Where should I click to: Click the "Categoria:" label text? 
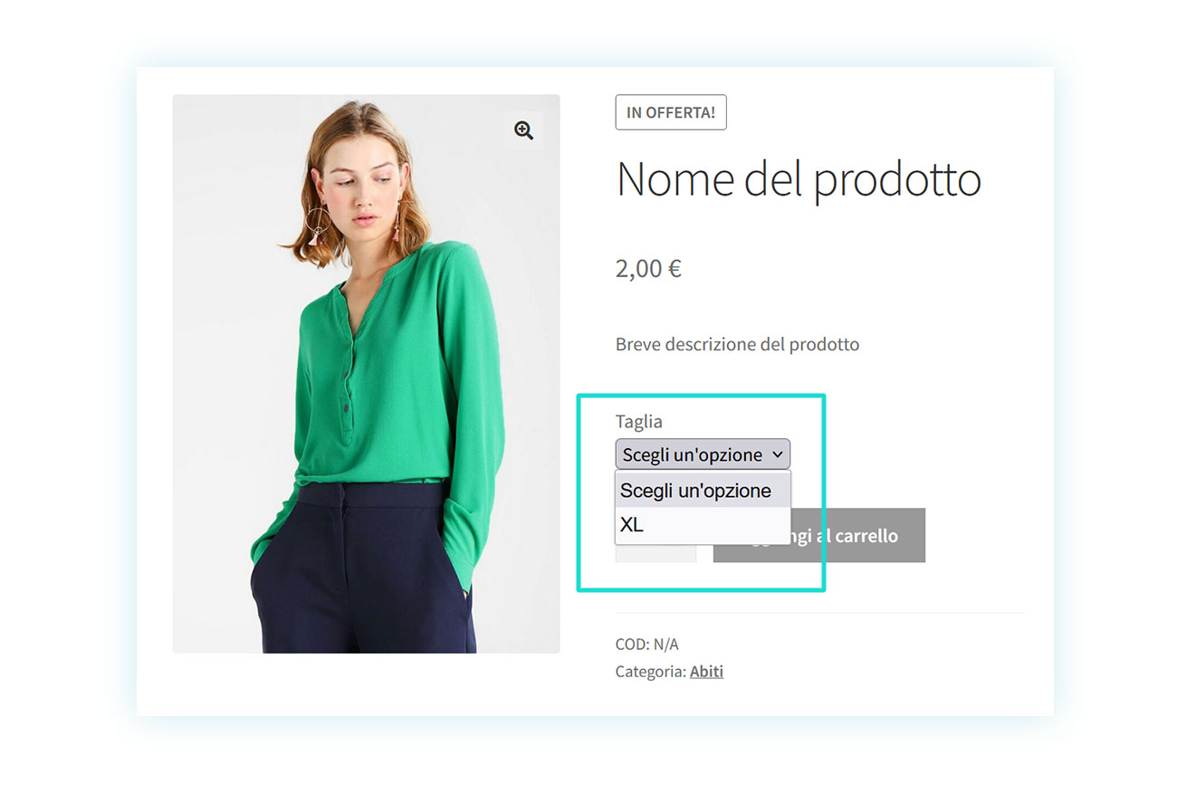650,672
